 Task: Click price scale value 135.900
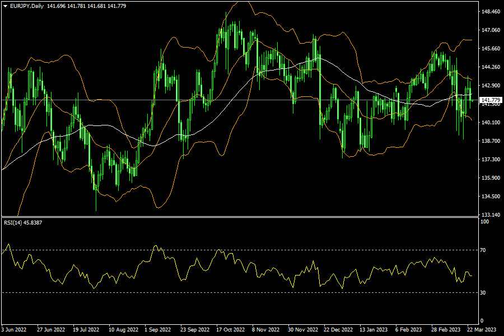[x=491, y=178]
